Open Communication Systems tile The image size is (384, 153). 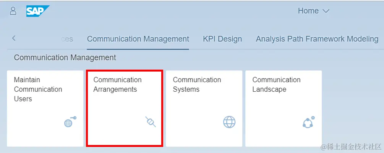click(204, 108)
